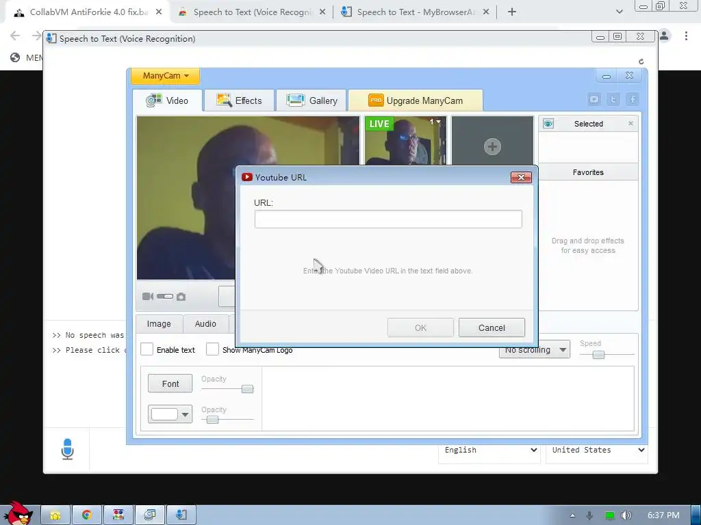
Task: Select the LIVE video source thumbnail
Action: click(x=405, y=141)
